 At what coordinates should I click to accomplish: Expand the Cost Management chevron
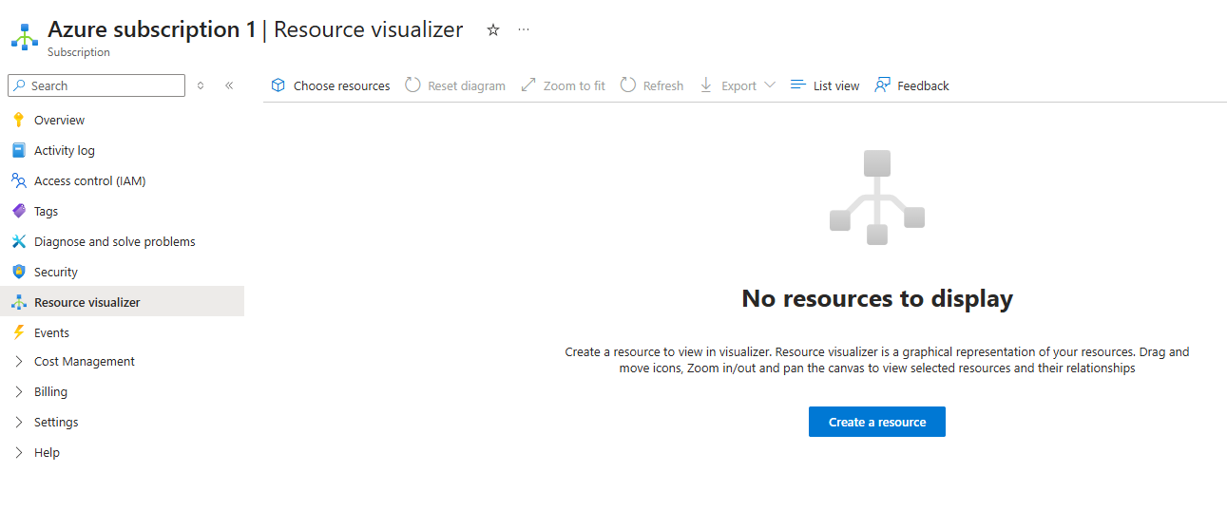click(x=19, y=361)
